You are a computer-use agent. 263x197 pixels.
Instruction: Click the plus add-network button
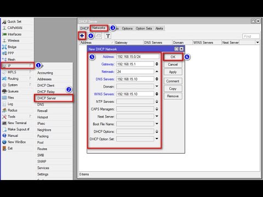tap(82, 36)
